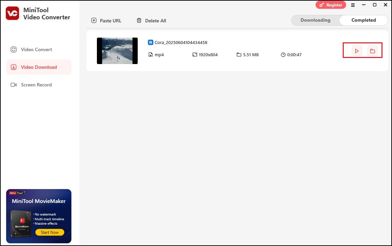Select Video Download in the sidebar
Image resolution: width=392 pixels, height=246 pixels.
(x=39, y=67)
